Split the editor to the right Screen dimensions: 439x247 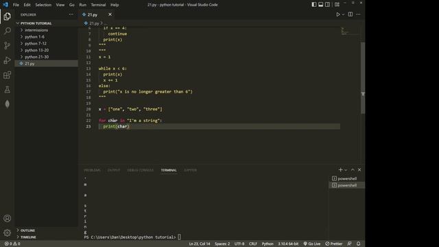351,14
